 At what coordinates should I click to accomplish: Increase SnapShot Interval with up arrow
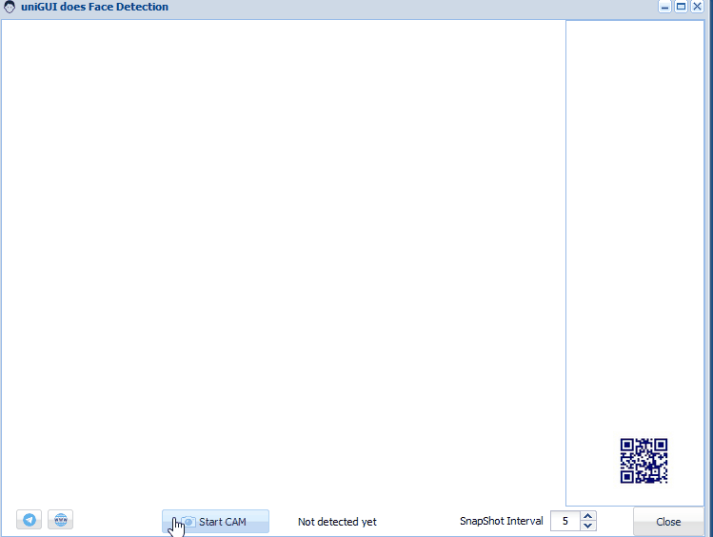(x=588, y=517)
